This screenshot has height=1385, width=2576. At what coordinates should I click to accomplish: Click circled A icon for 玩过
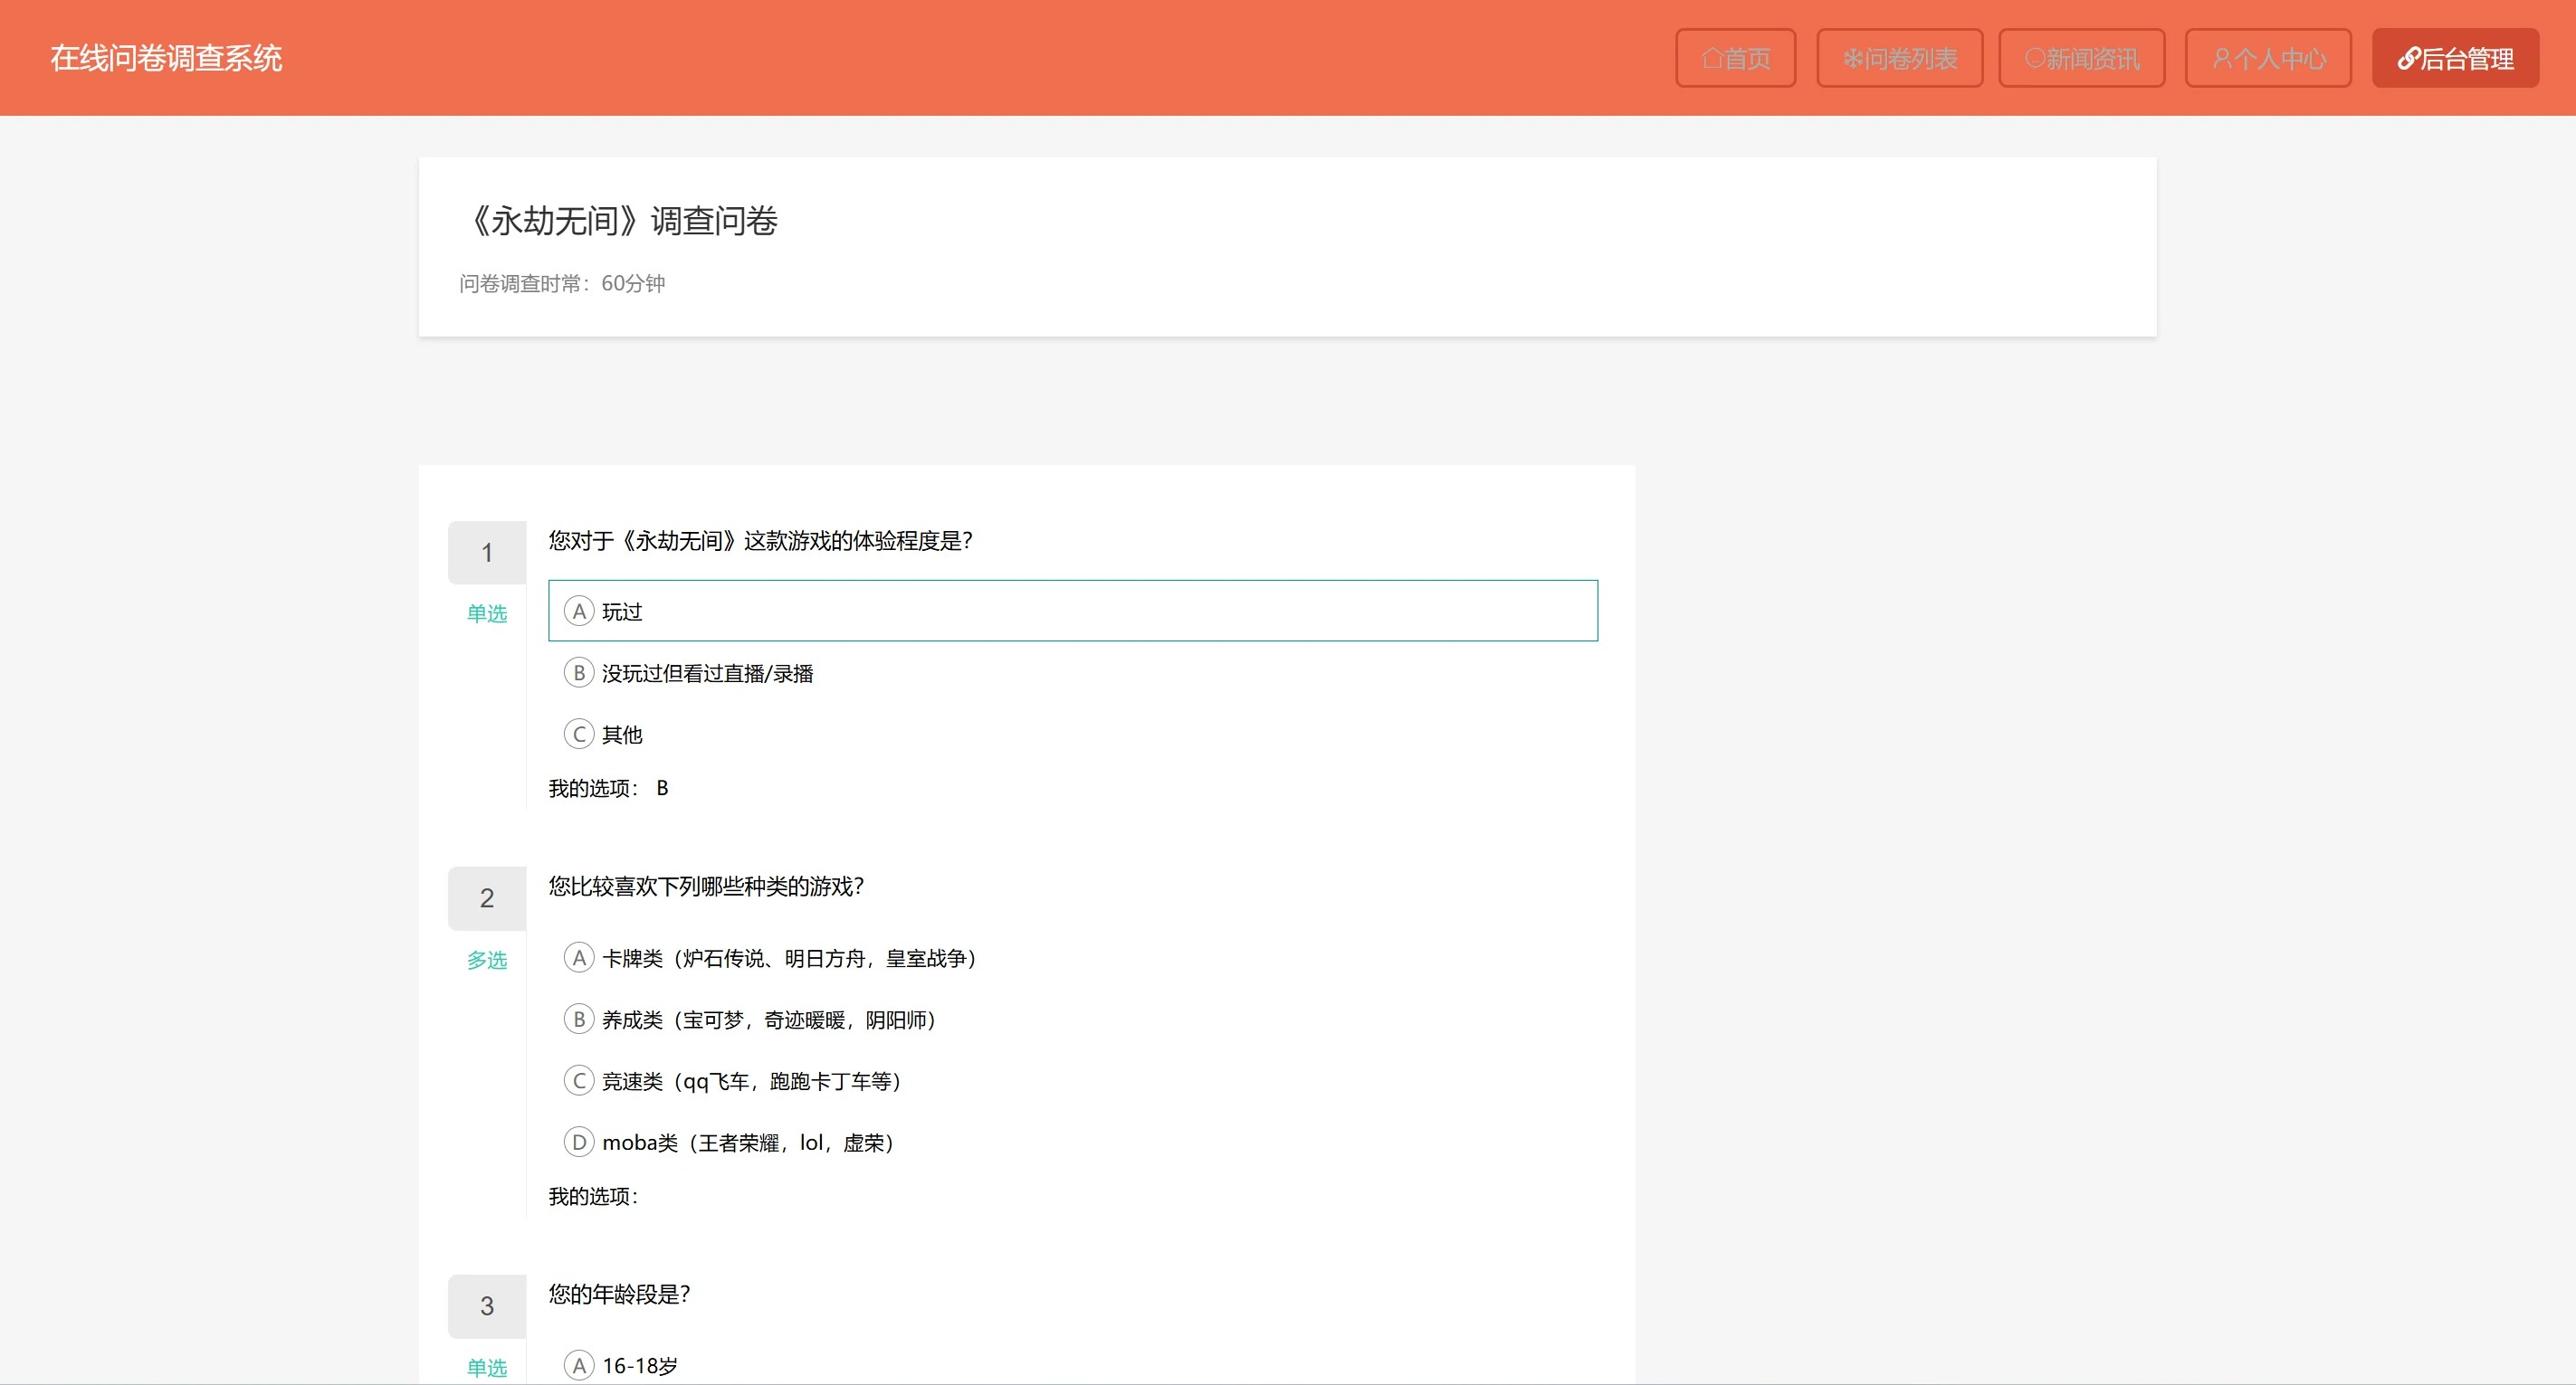tap(579, 612)
